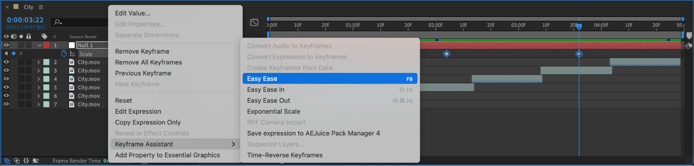Toggle the In/Out/Duration pane braces icon
The width and height of the screenshot is (694, 166).
pyautogui.click(x=26, y=161)
